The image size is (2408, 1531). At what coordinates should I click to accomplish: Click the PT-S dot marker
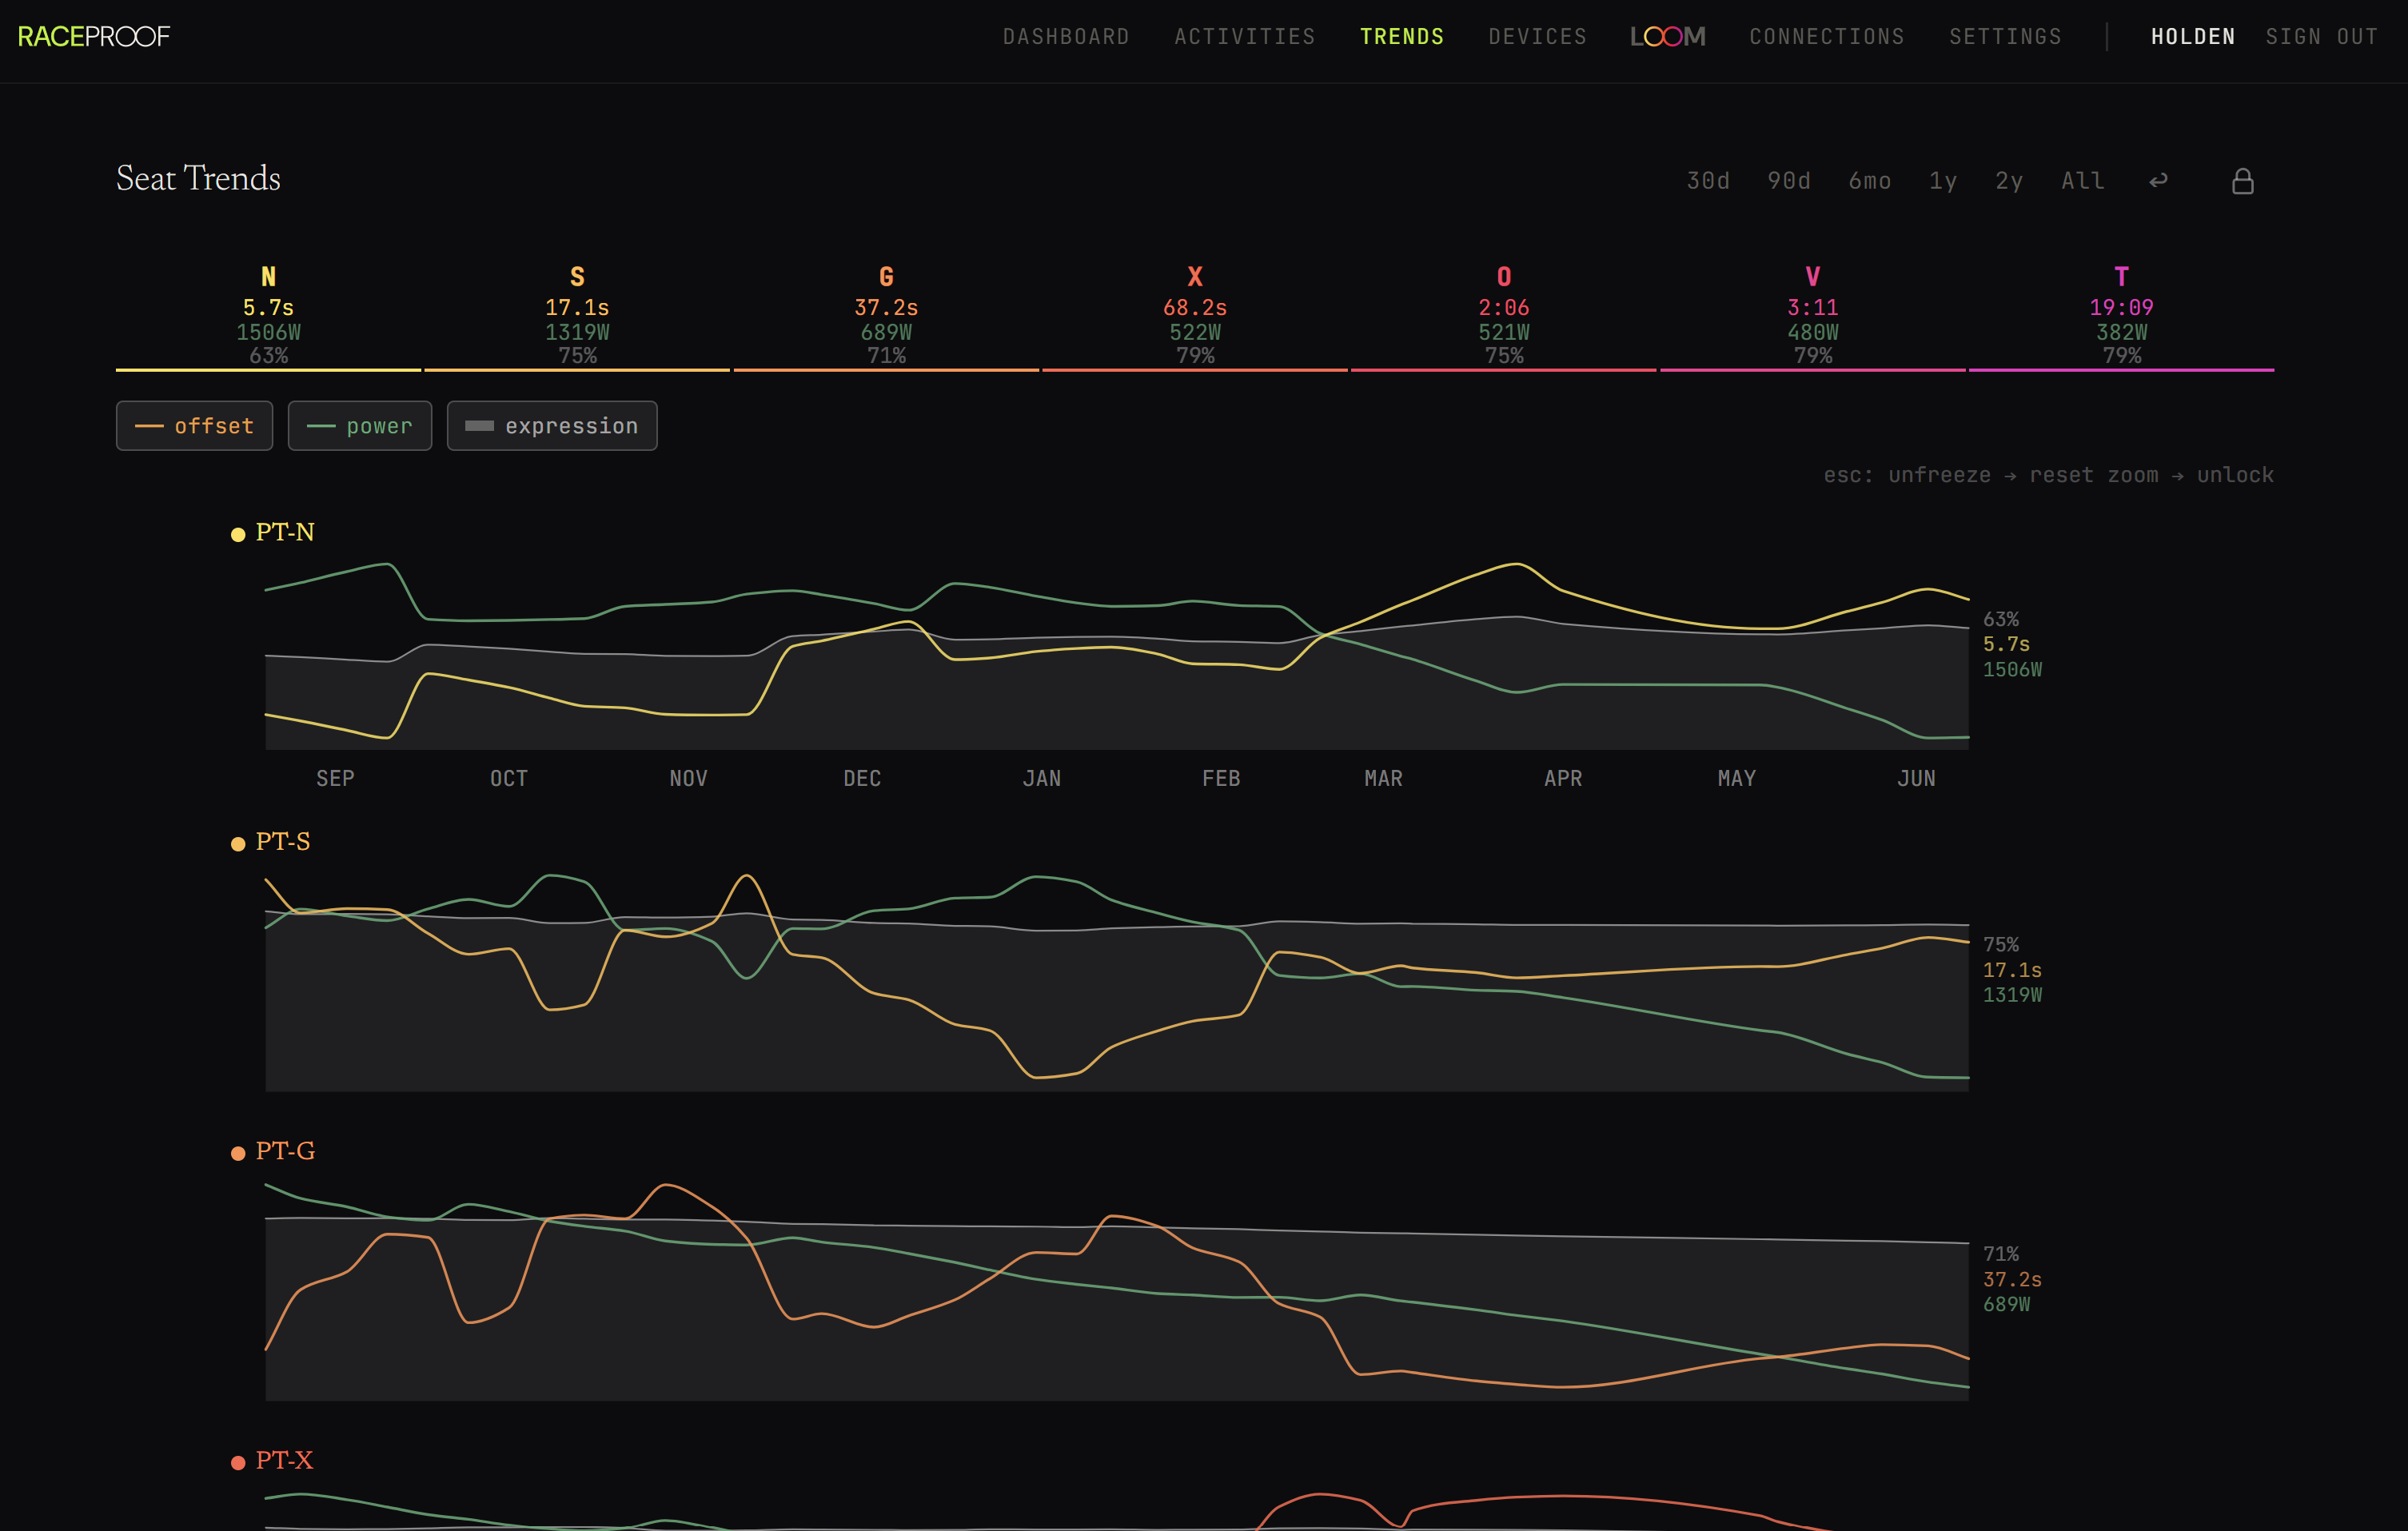[x=238, y=844]
